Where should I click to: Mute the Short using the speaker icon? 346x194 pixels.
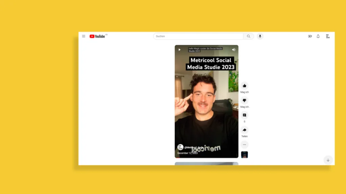(234, 50)
